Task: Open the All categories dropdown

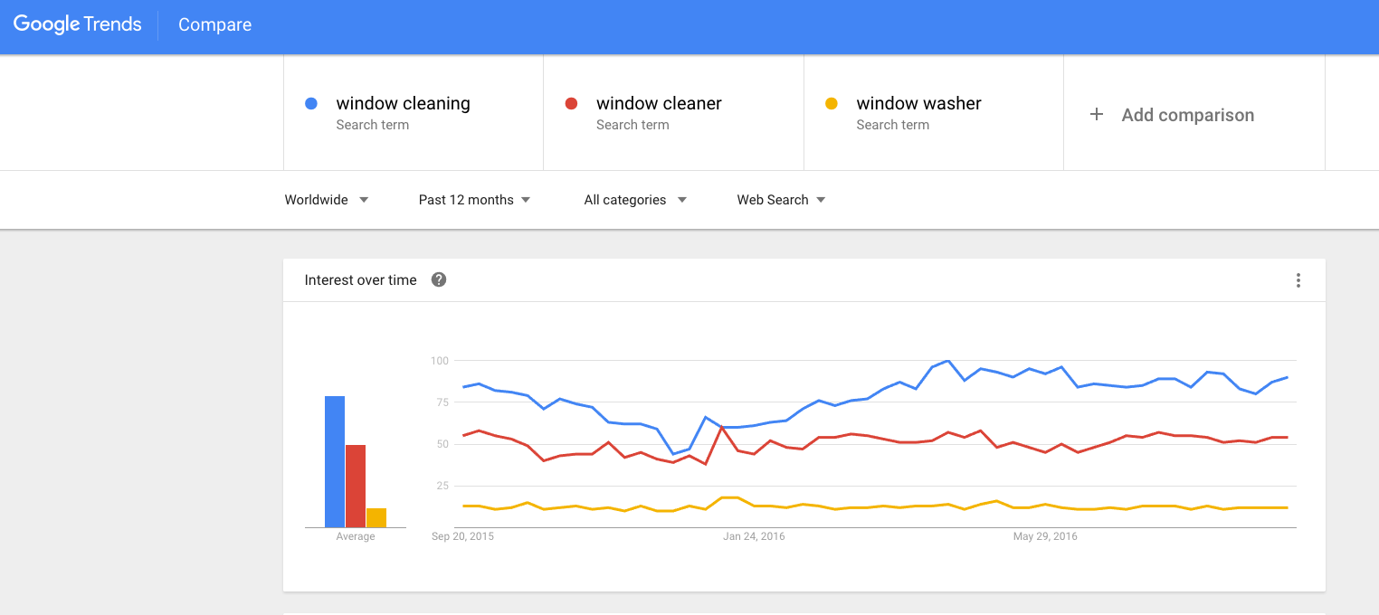Action: 635,200
